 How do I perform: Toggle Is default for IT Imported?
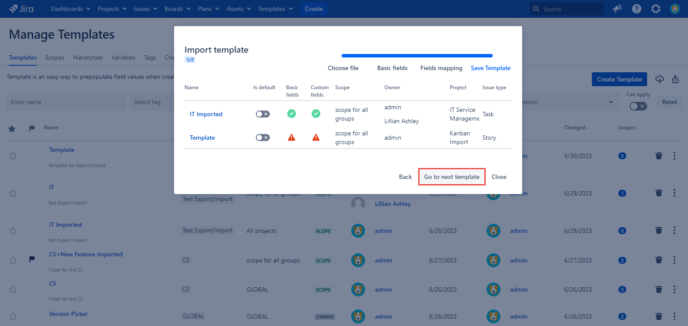pos(262,114)
